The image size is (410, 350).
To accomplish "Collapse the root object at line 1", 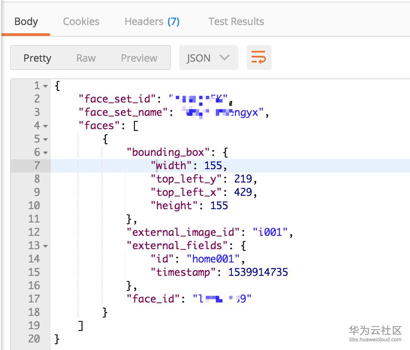I will pyautogui.click(x=45, y=86).
